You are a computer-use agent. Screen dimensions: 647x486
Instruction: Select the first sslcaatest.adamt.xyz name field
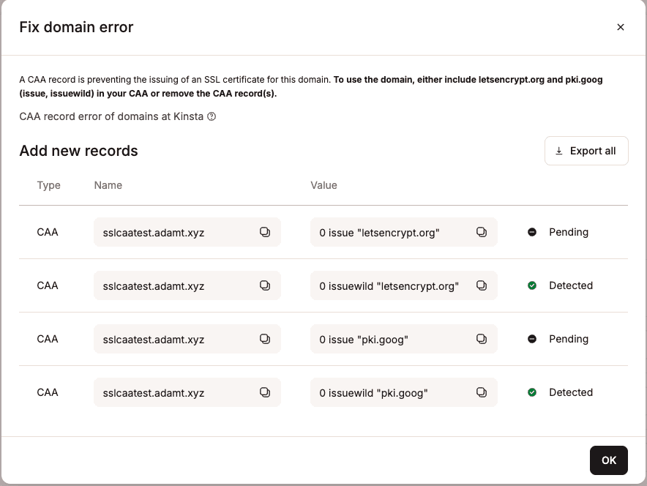pos(176,231)
